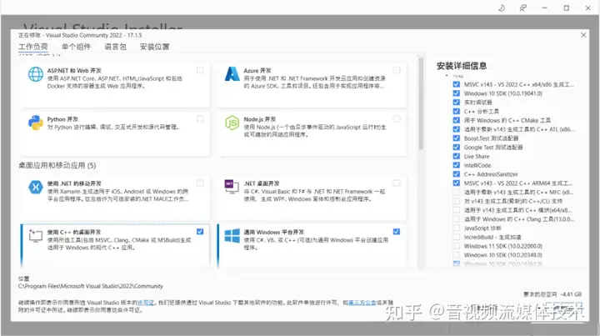600x336 pixels.
Task: Check C++ modules for v143 (x64/x86)
Action: point(456,210)
